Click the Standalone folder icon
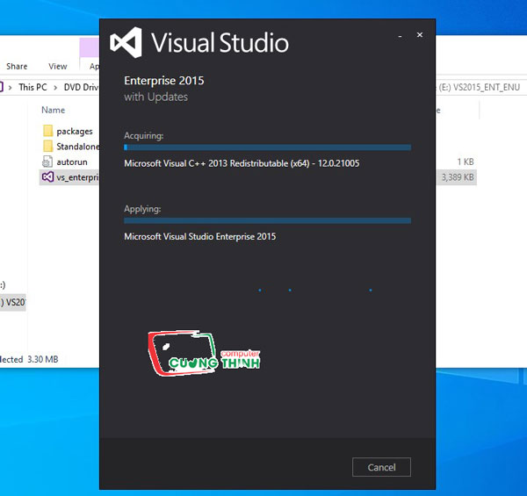This screenshot has width=527, height=496. [47, 146]
